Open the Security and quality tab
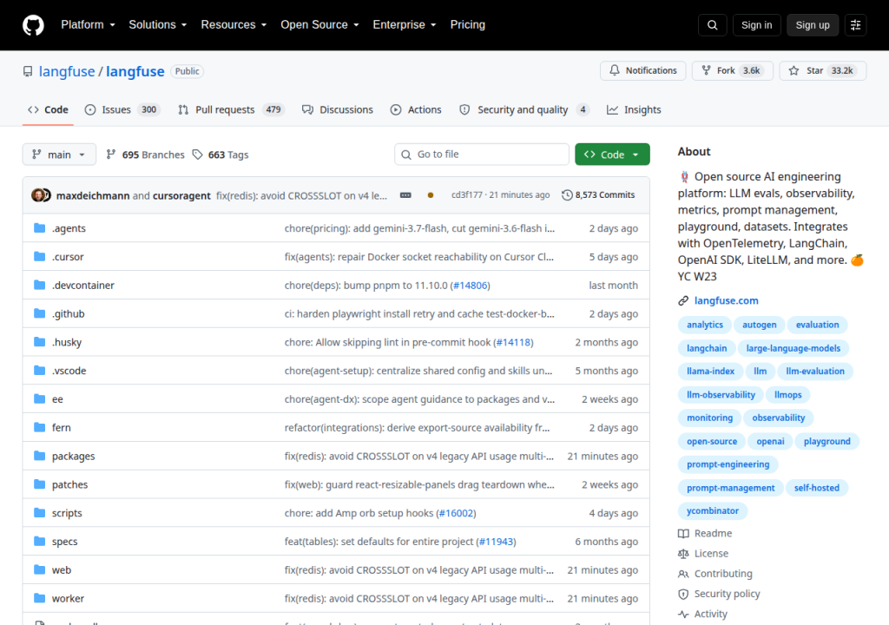 tap(524, 109)
